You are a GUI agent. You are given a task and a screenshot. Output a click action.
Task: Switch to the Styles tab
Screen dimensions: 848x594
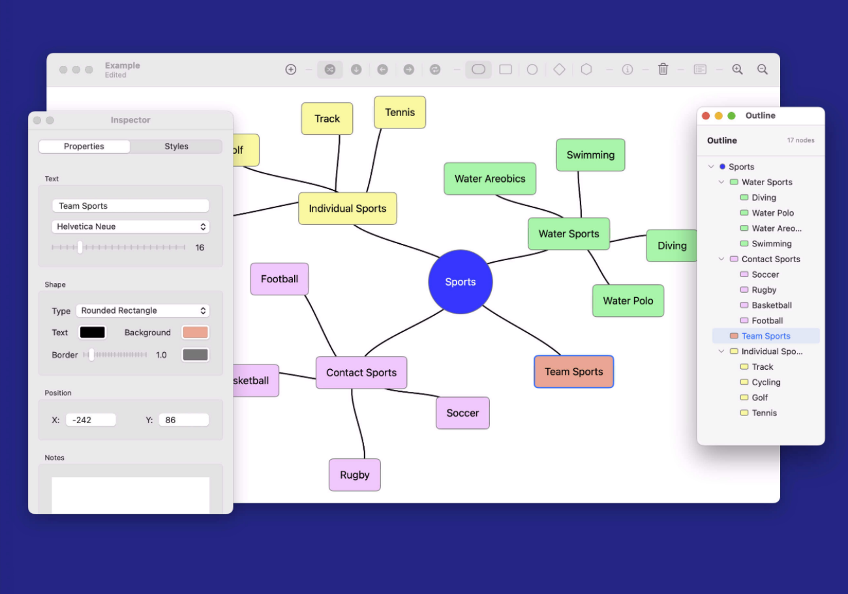pos(176,147)
